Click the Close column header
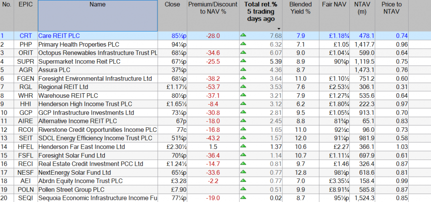This screenshot has width=431, height=202. [x=172, y=16]
